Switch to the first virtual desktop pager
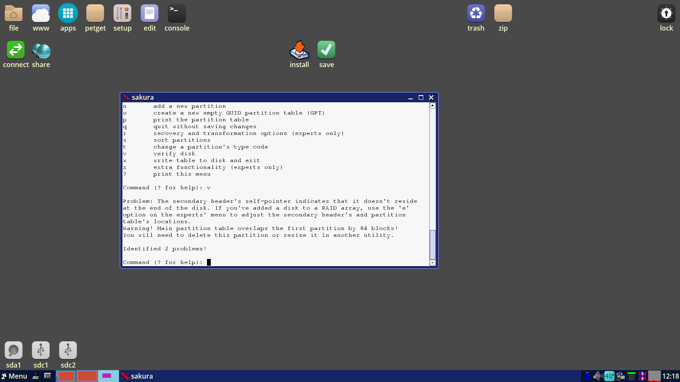 point(66,376)
